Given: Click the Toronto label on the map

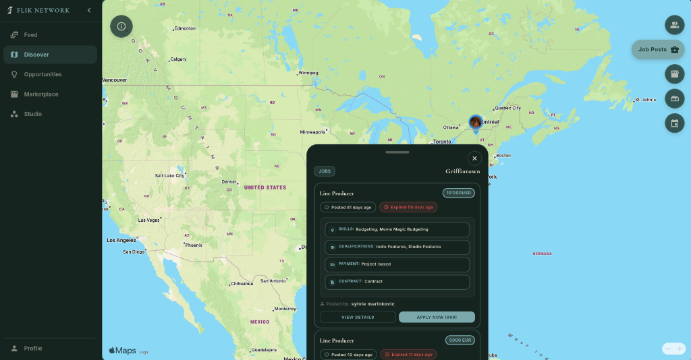Looking at the screenshot, I should [x=442, y=142].
